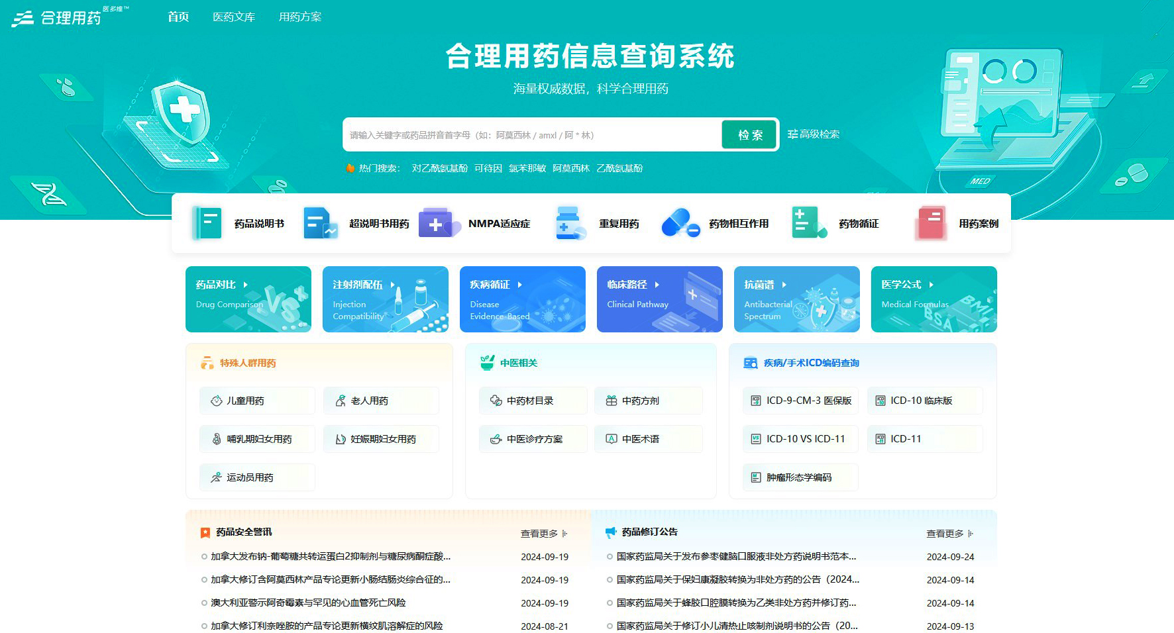Open the 药品说明书 book icon
Image resolution: width=1174 pixels, height=633 pixels.
pyautogui.click(x=207, y=223)
